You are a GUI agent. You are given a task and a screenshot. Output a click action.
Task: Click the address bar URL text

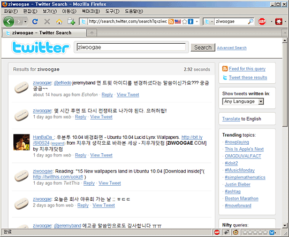click(127, 21)
